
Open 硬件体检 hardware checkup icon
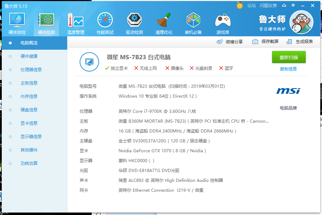pos(17,20)
